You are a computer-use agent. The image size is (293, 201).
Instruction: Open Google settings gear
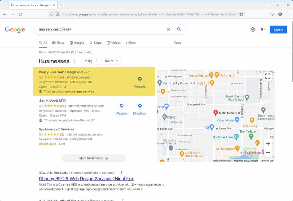(x=253, y=29)
